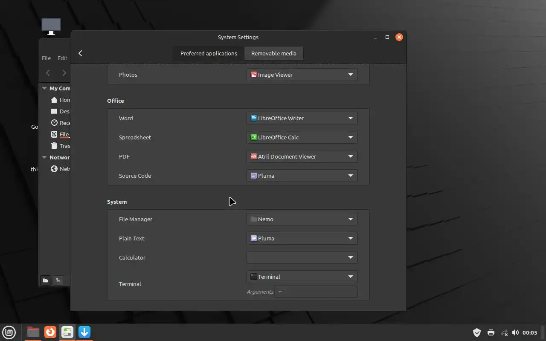
Task: Click the clock showing 00:05
Action: tap(530, 332)
